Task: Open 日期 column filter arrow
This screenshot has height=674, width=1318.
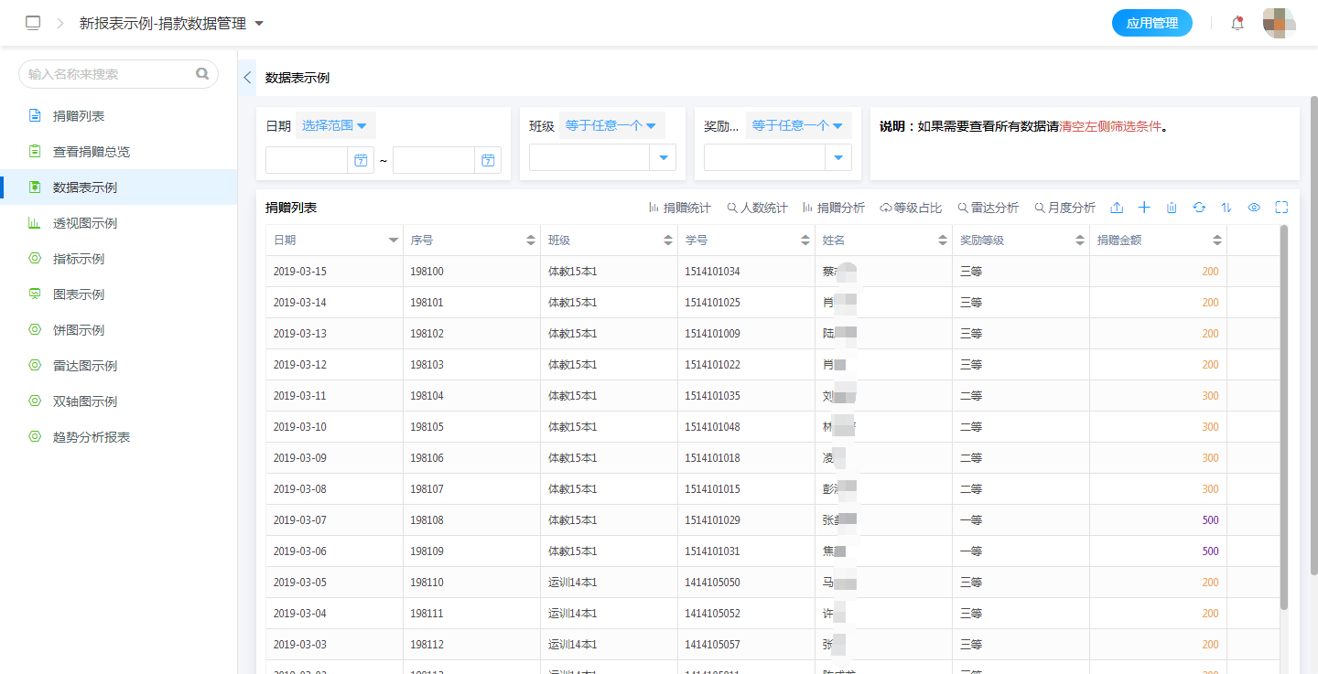Action: (394, 241)
